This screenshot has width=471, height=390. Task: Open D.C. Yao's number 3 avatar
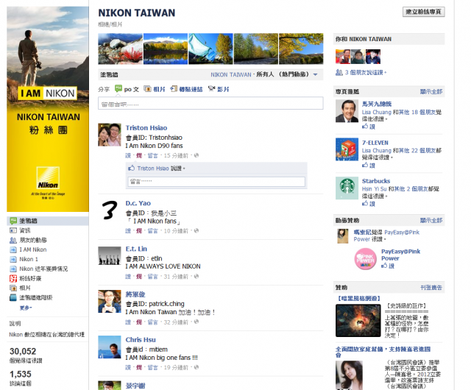[x=110, y=210]
